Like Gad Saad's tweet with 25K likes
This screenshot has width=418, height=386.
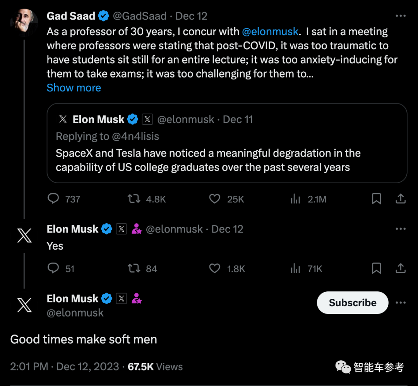click(214, 199)
